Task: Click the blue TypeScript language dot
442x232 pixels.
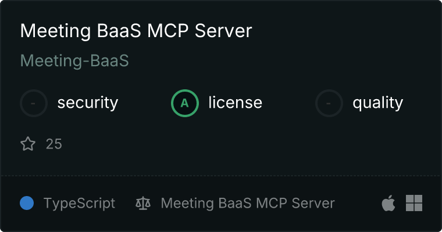Action: point(27,203)
